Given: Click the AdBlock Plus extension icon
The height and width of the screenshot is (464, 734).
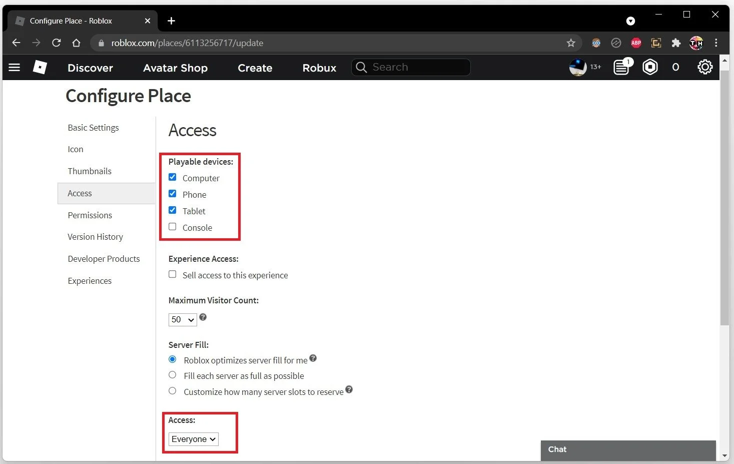Looking at the screenshot, I should tap(636, 43).
